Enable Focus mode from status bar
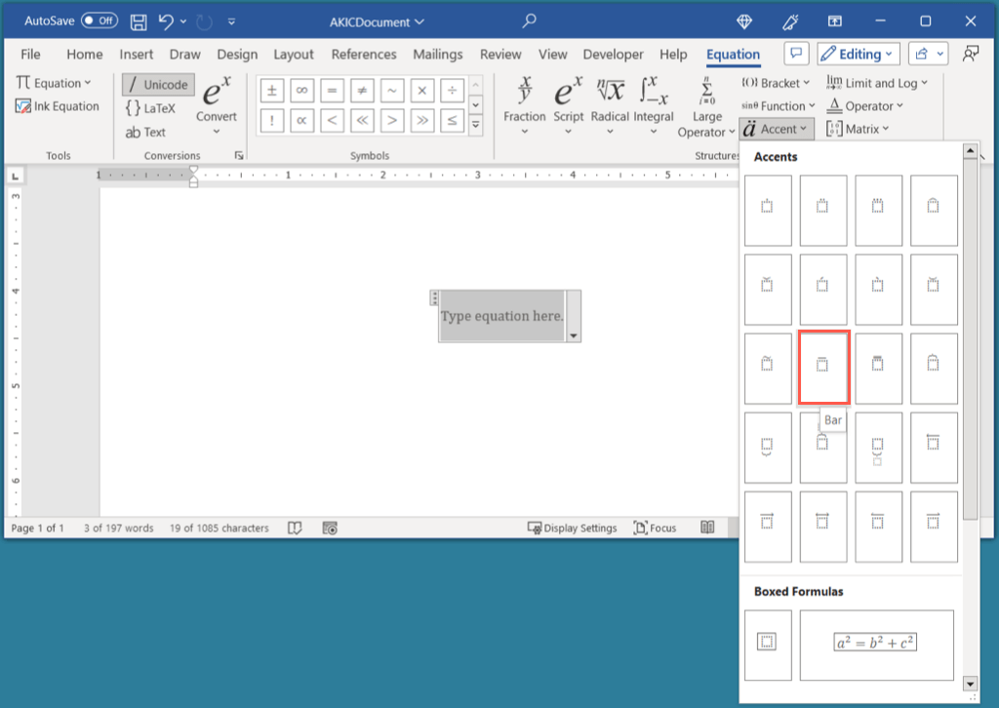 point(655,528)
